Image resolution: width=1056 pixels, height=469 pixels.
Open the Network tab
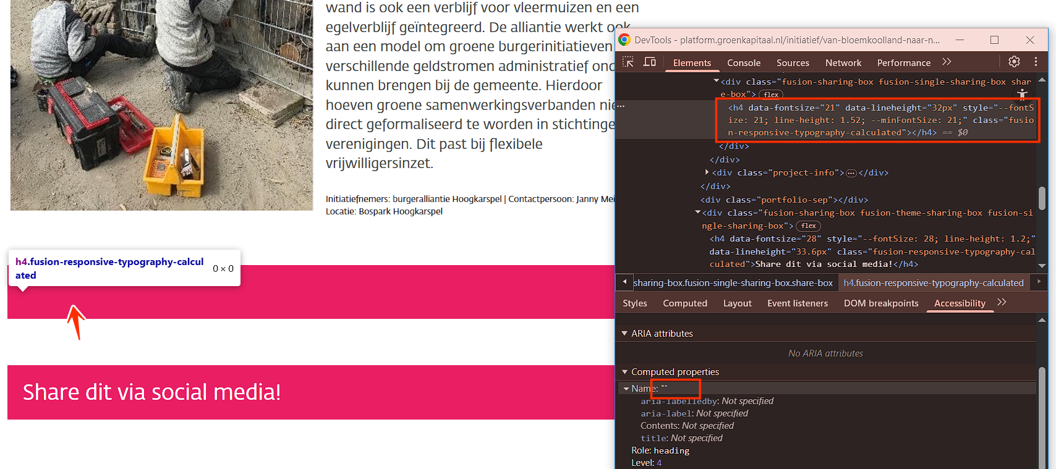point(843,63)
